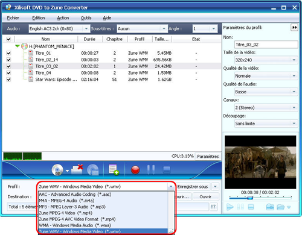The height and width of the screenshot is (235, 302).
Task: Click the help button marked !?
Action: pos(213,207)
